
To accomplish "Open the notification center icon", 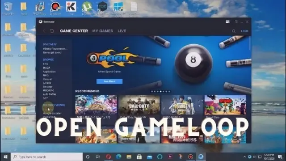I will [x=280, y=157].
